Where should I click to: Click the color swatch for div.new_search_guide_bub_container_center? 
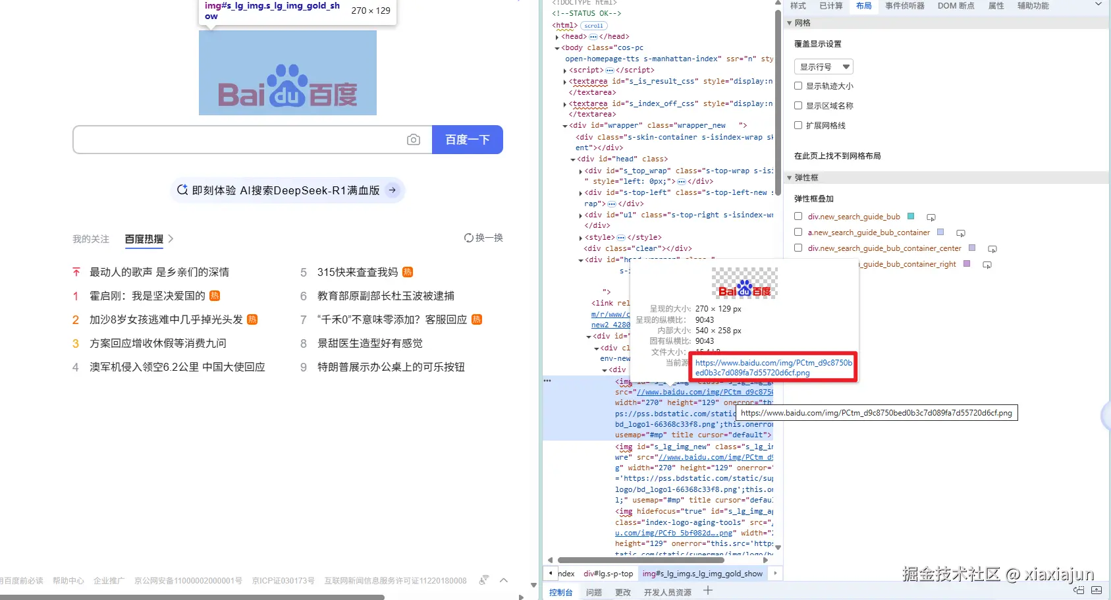click(972, 248)
